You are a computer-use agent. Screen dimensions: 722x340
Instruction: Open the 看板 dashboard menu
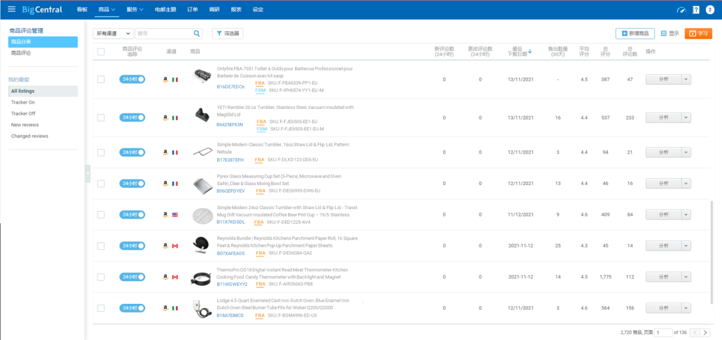tap(82, 9)
